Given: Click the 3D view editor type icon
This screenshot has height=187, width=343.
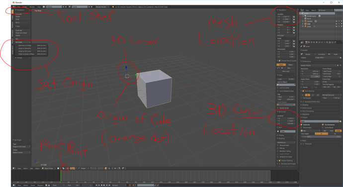Looking at the screenshot, I should (14, 169).
